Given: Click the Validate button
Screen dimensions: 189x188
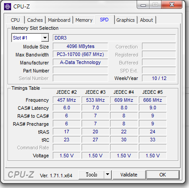Looking at the screenshot, I should point(129,175).
